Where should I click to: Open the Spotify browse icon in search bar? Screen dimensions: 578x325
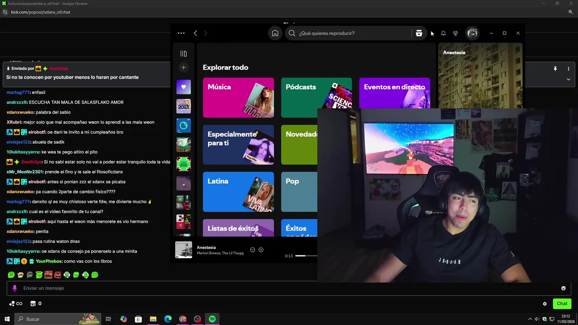pos(419,33)
